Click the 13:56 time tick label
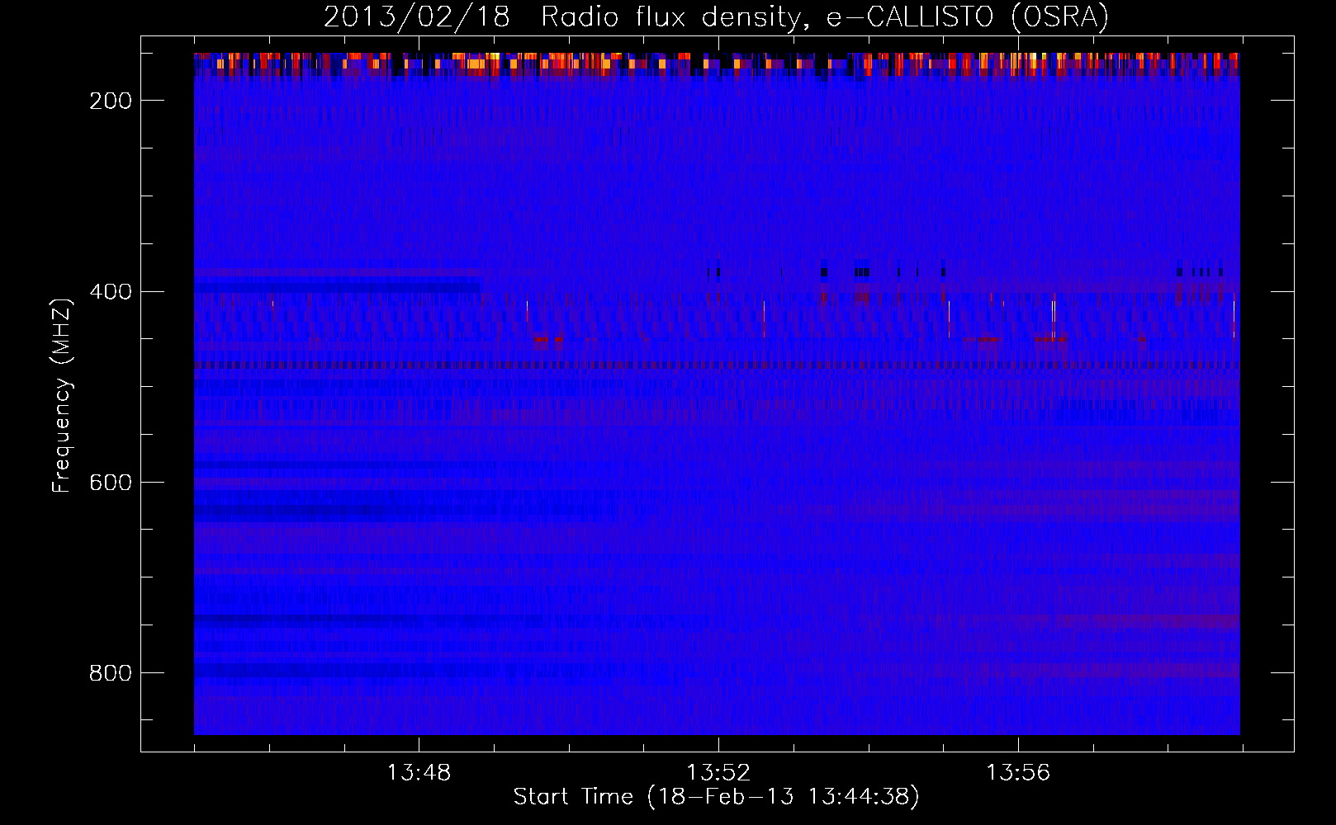The width and height of the screenshot is (1336, 825). [x=1018, y=773]
